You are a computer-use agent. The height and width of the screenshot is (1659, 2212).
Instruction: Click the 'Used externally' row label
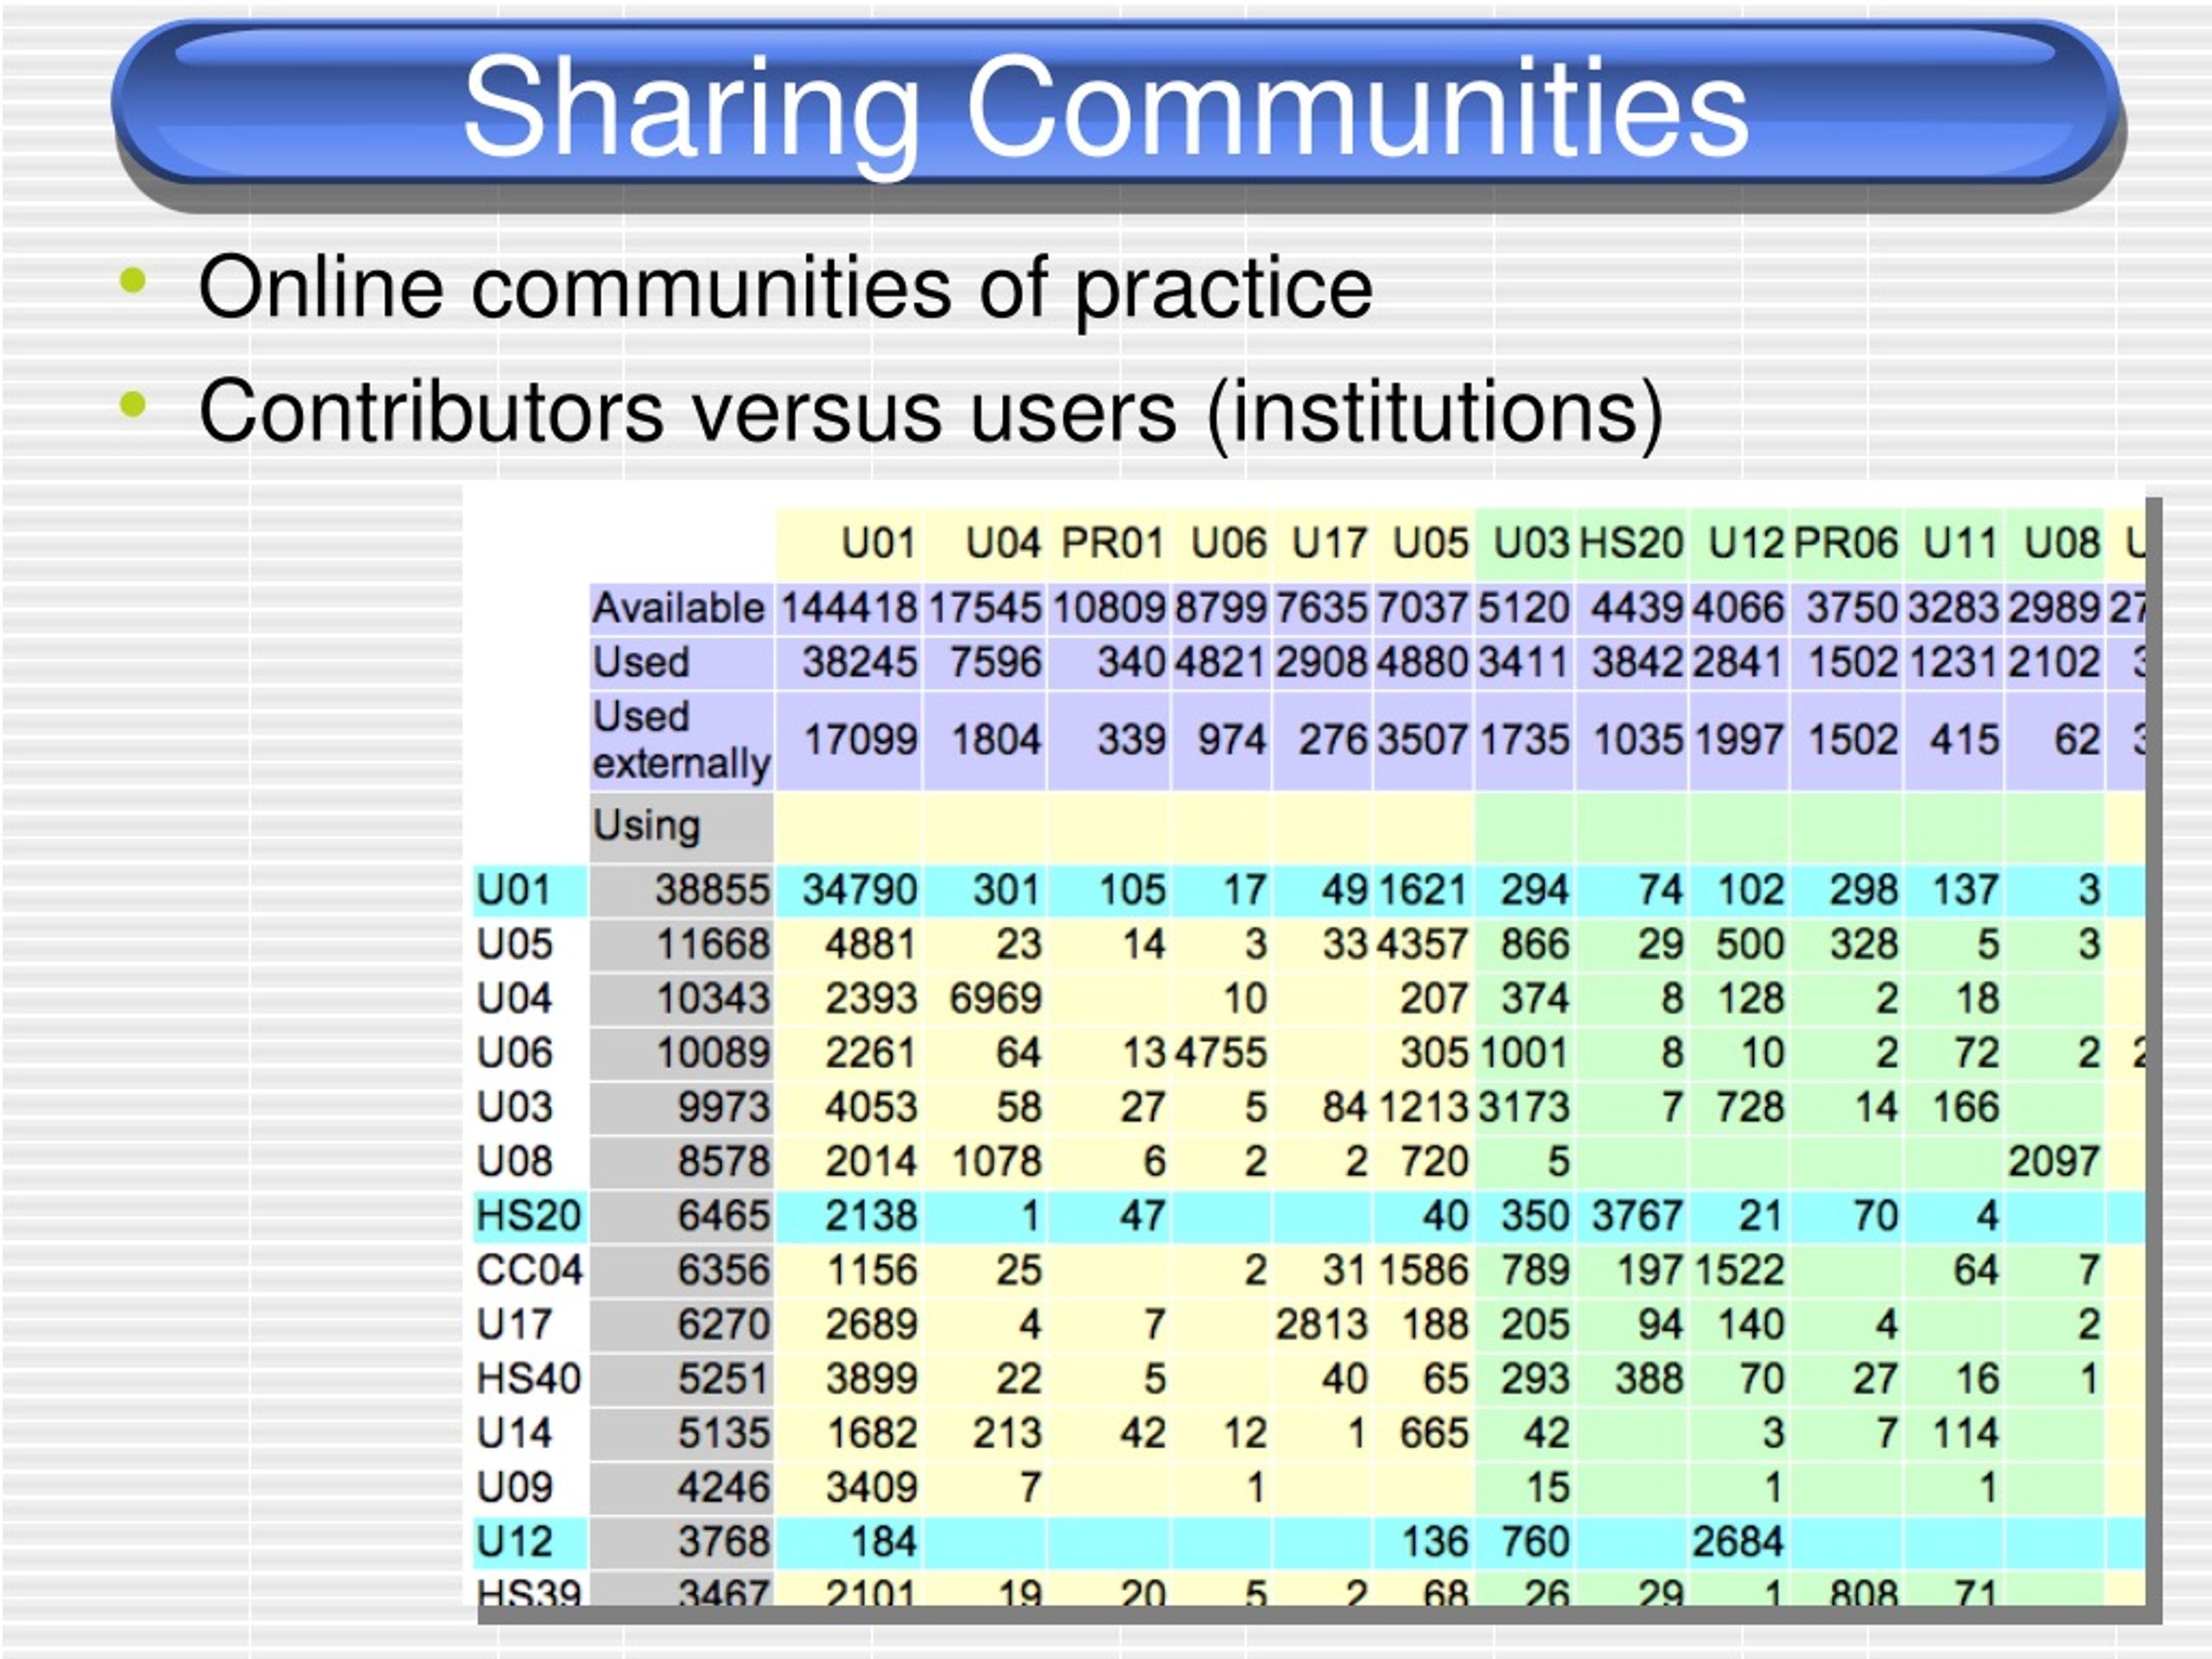click(x=682, y=740)
